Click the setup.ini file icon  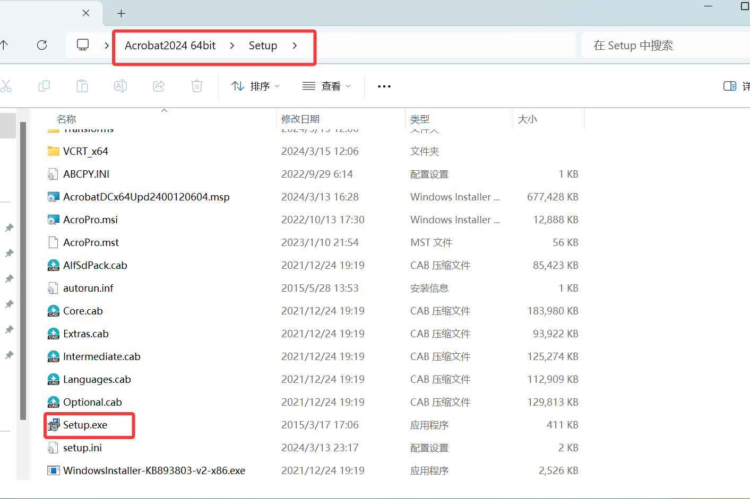click(x=53, y=448)
